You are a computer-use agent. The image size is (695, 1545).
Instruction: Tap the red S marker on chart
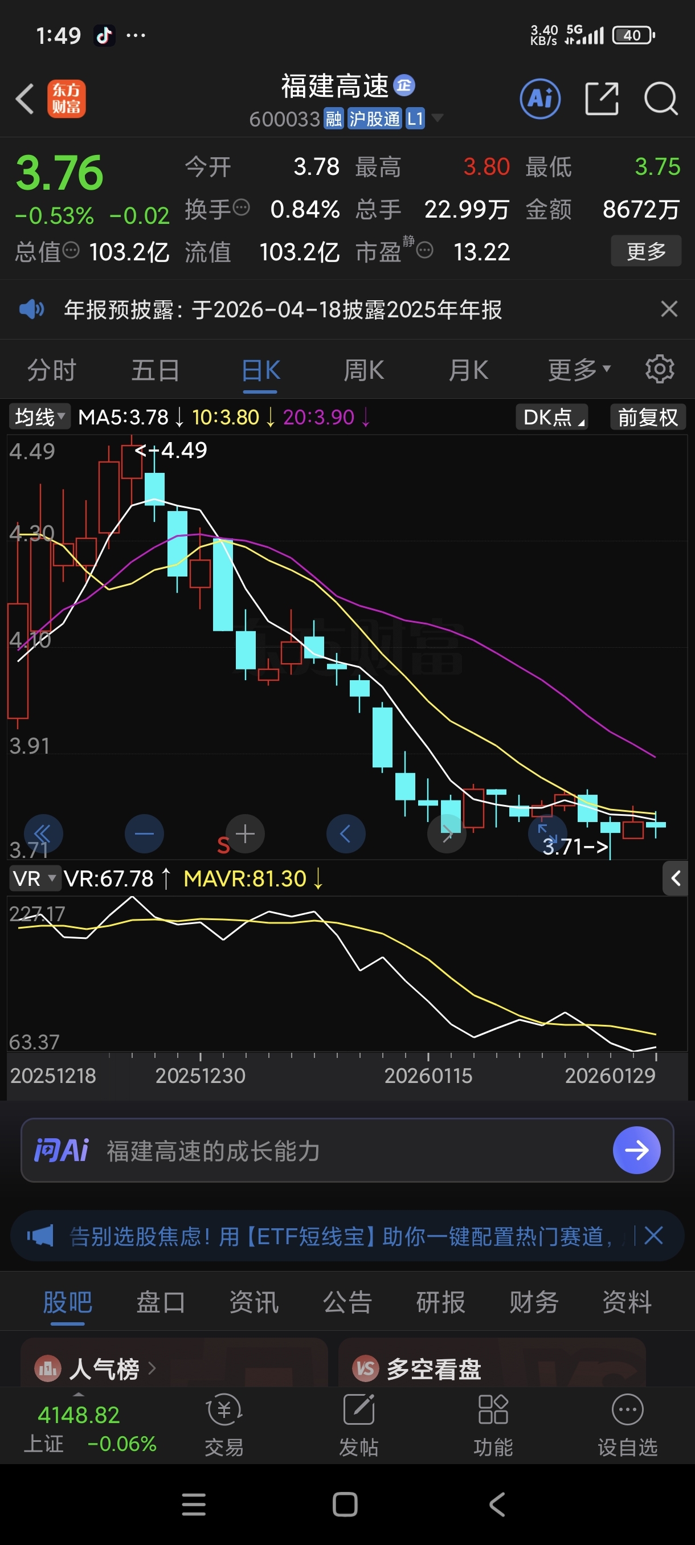[223, 845]
